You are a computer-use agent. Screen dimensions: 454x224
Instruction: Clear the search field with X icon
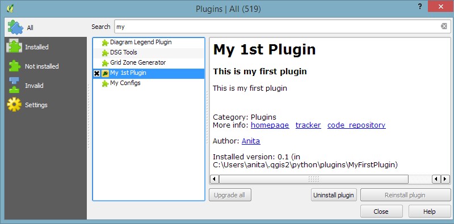click(x=444, y=27)
